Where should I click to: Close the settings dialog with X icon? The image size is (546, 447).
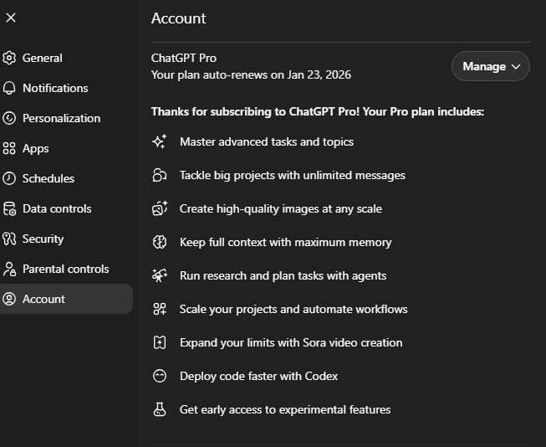[11, 18]
